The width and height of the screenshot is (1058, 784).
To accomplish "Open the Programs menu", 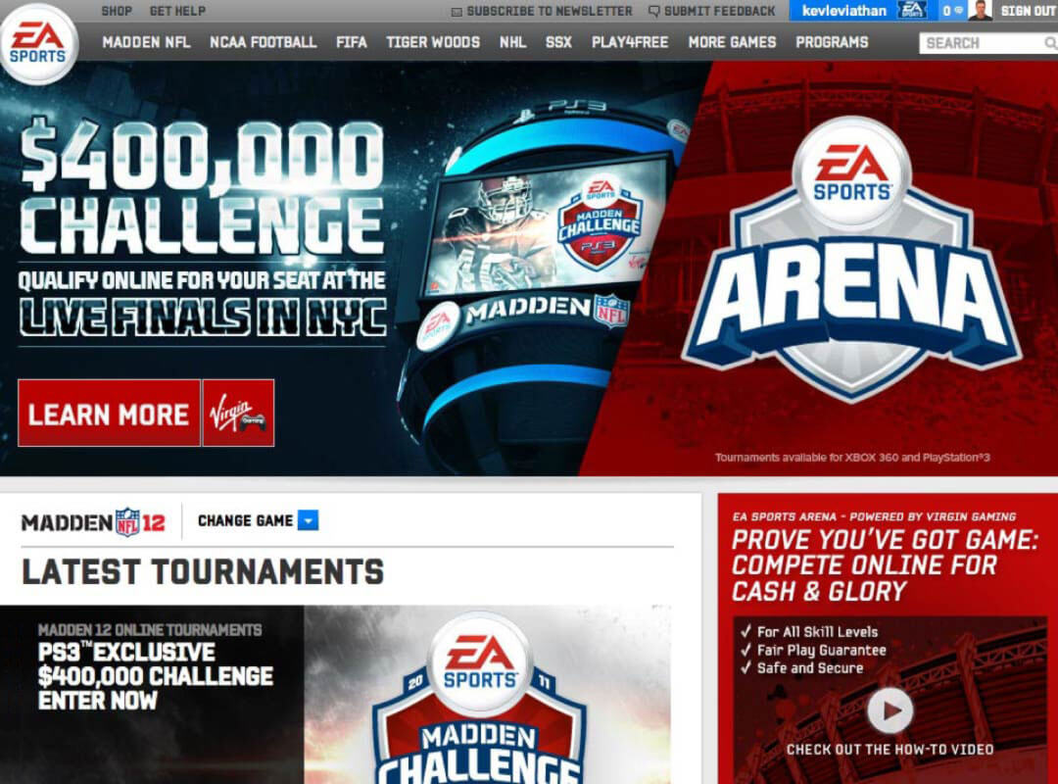I will 832,42.
